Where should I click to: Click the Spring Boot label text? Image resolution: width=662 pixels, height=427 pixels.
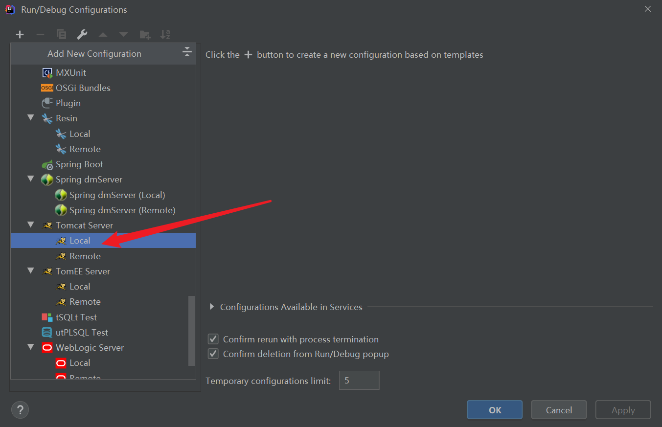pos(79,164)
